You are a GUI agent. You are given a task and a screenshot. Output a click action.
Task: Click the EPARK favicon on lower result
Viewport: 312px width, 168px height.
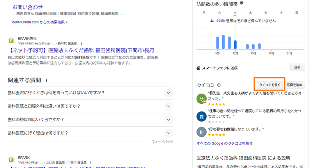tap(11, 160)
